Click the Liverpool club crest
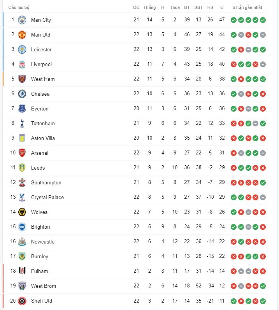279x310 pixels. pos(22,64)
